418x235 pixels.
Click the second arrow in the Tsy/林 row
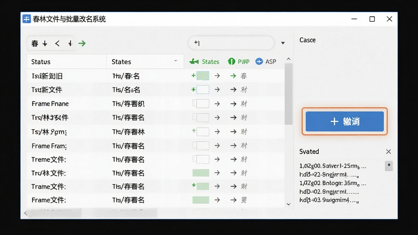point(233,132)
